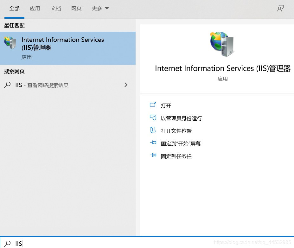Click the Run as administrator shield icon
Screen dimensions: 294x248
tap(153, 118)
